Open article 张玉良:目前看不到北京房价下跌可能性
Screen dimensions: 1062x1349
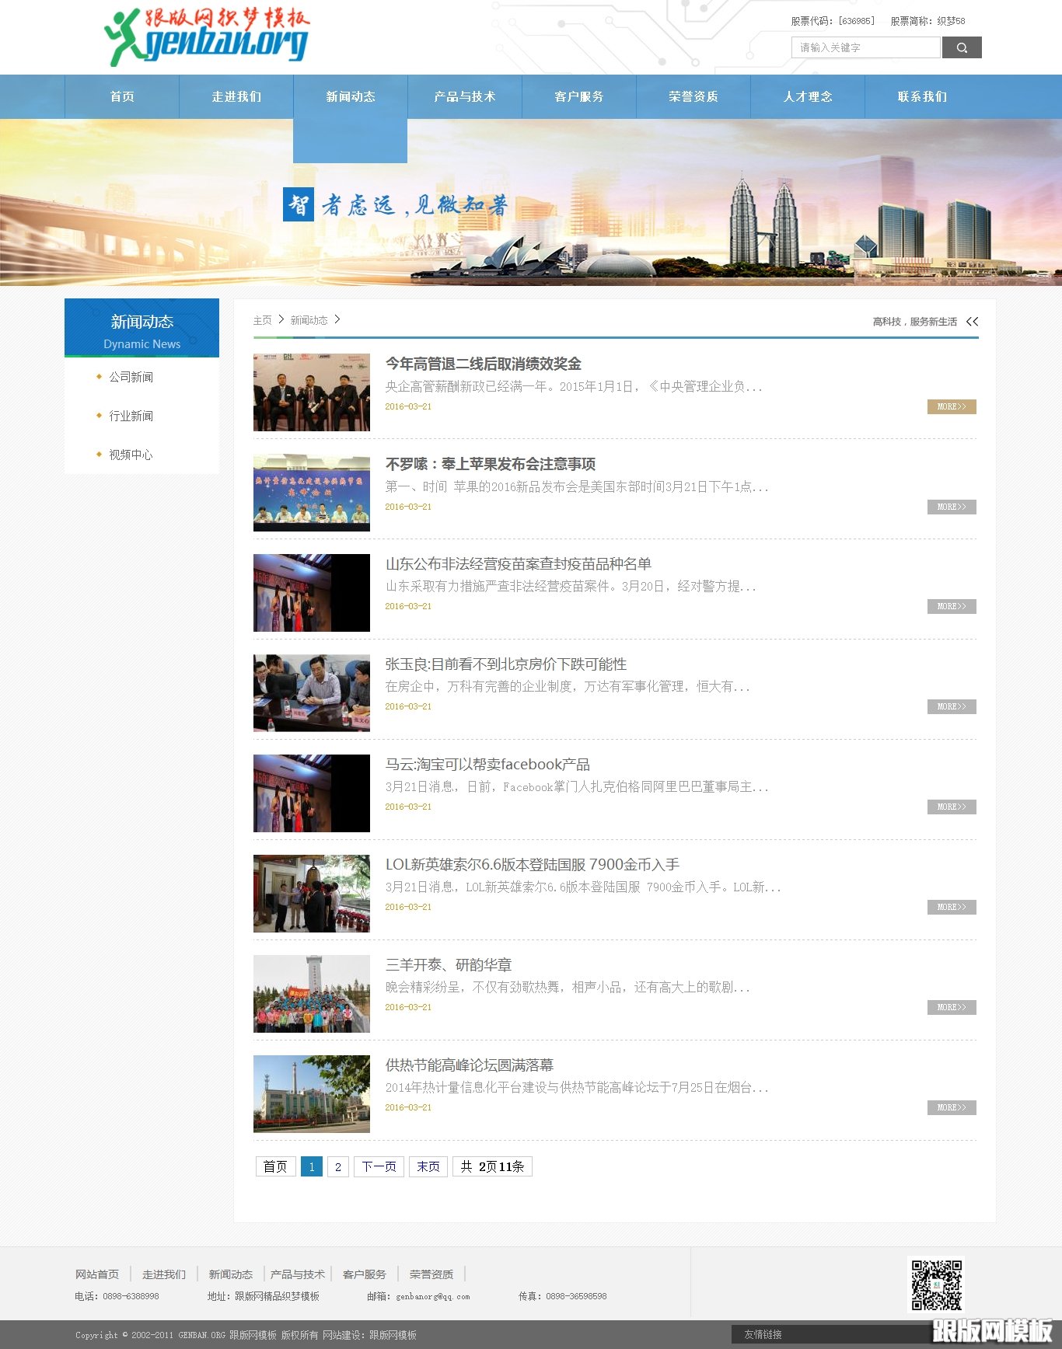pyautogui.click(x=506, y=664)
